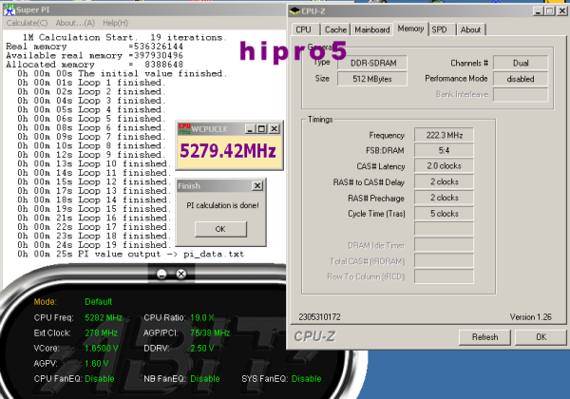Click the Mode Default value

[98, 301]
